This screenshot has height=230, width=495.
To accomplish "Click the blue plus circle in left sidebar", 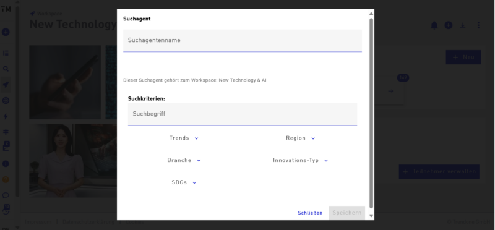I will click(6, 32).
